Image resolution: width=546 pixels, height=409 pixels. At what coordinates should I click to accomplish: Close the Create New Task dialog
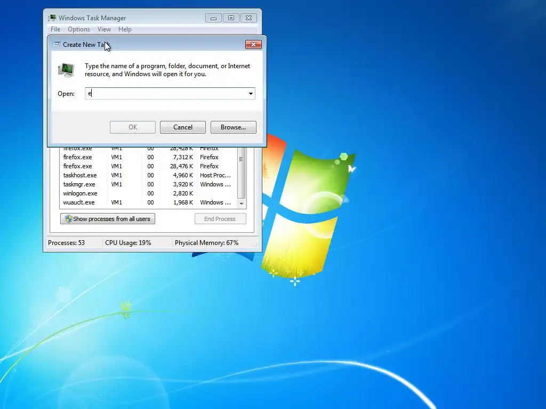click(x=253, y=45)
